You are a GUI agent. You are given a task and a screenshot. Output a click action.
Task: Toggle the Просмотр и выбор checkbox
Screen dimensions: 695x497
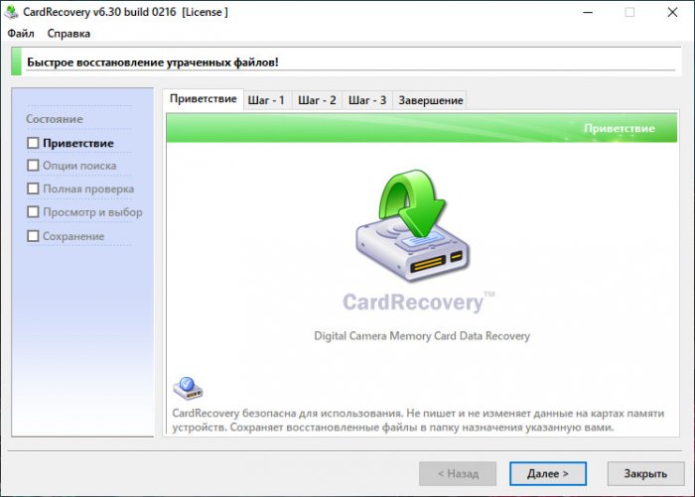coord(33,211)
